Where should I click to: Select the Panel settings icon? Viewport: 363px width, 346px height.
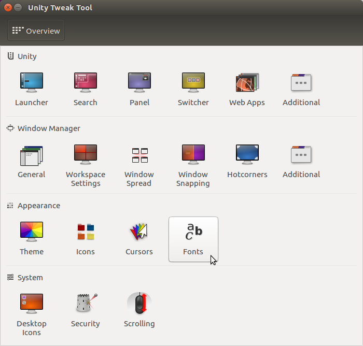139,89
